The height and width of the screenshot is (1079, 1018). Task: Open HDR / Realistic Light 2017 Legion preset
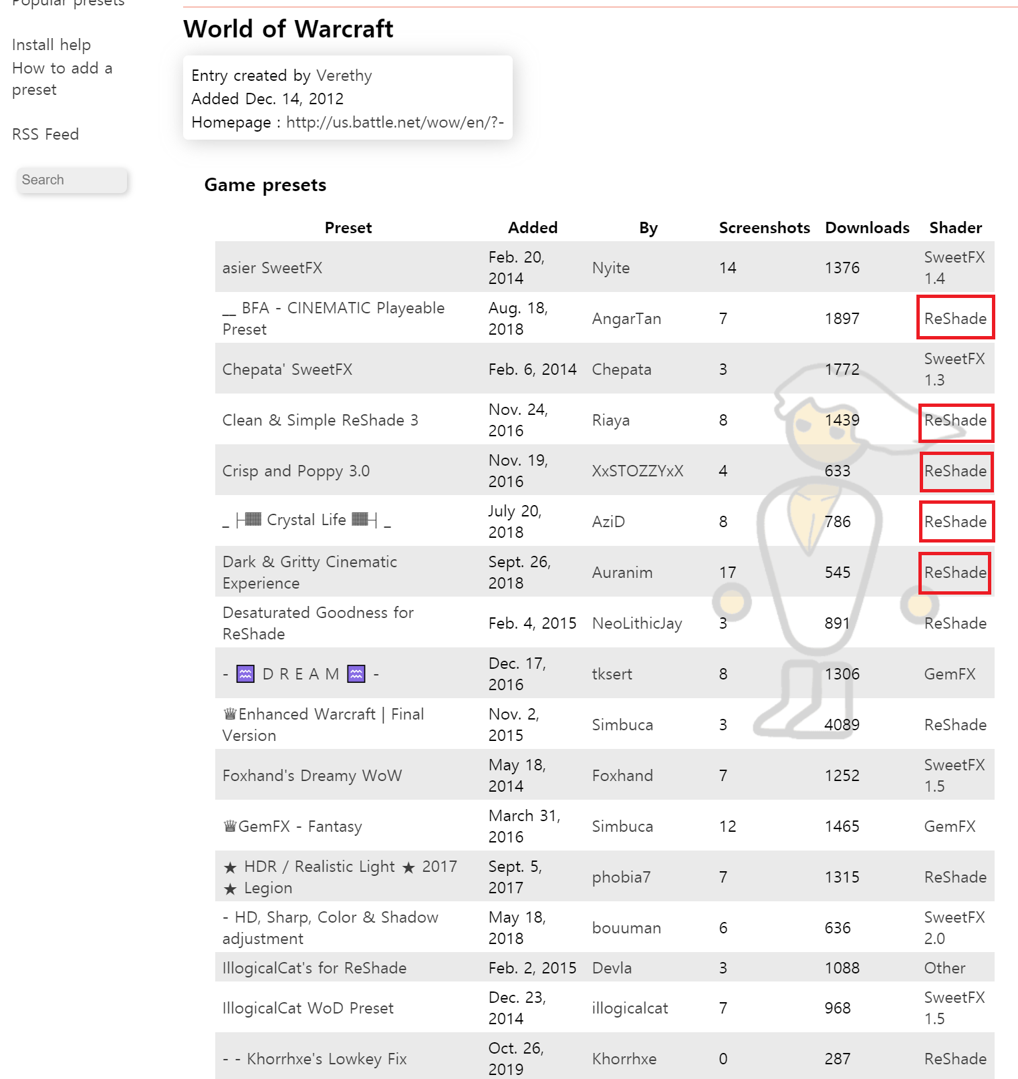(x=340, y=877)
